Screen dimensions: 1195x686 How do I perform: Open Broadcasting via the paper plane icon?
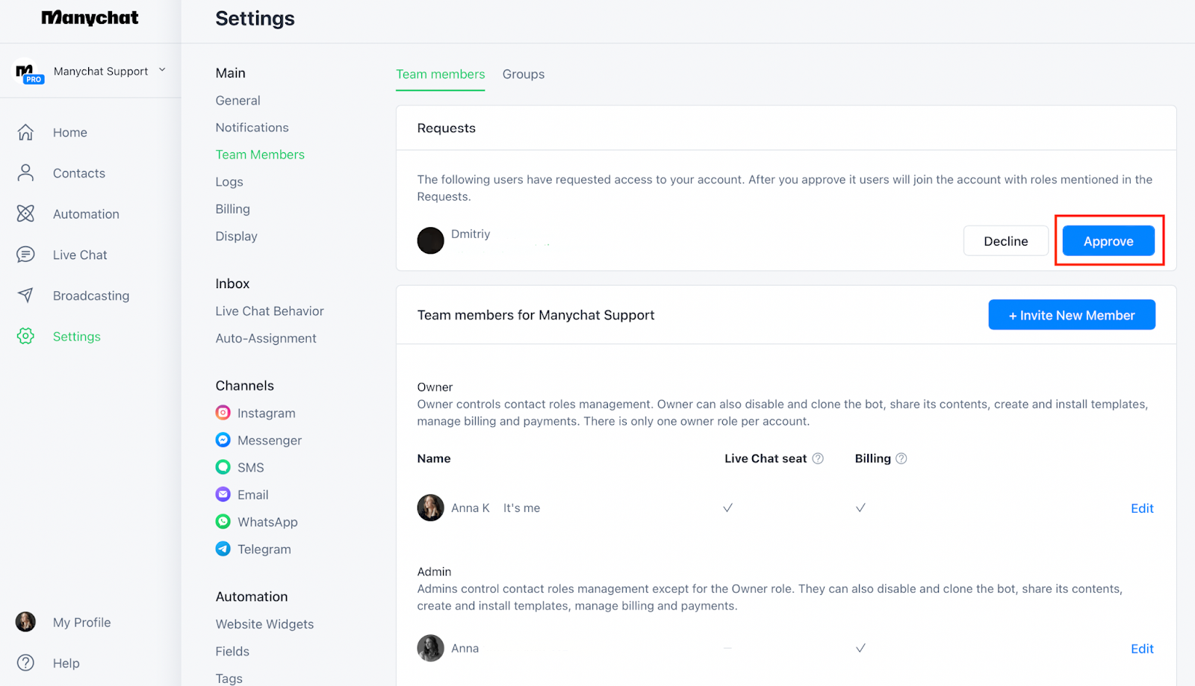(25, 296)
